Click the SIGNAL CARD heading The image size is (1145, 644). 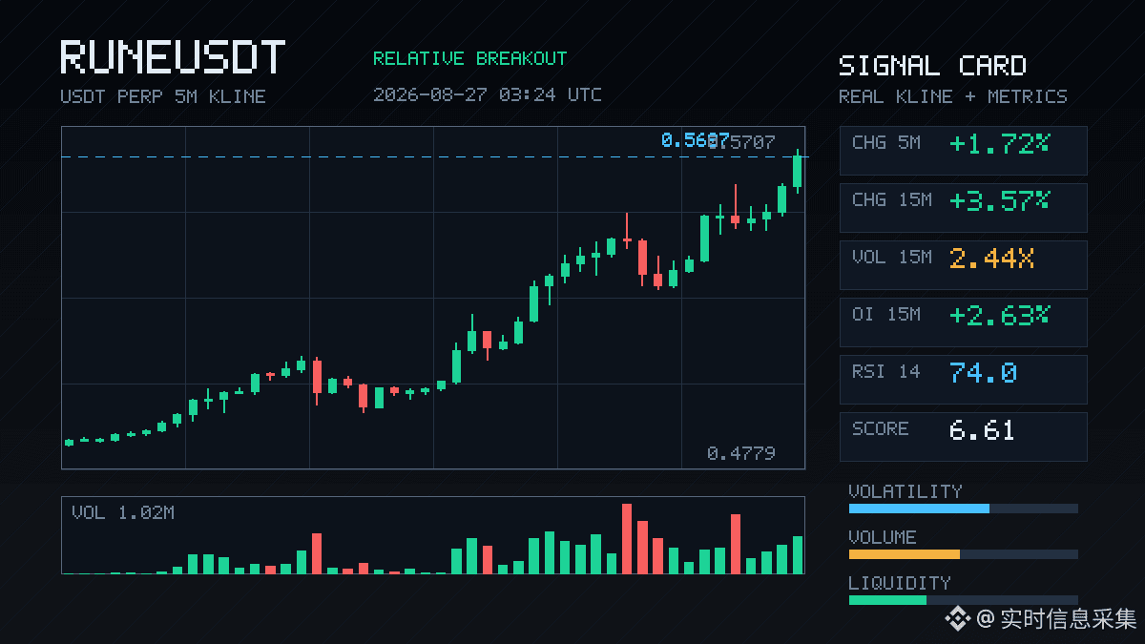(932, 66)
